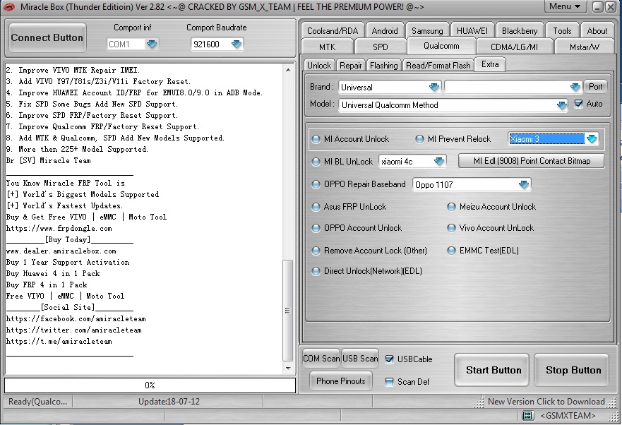Click the USB Scan button

[360, 359]
